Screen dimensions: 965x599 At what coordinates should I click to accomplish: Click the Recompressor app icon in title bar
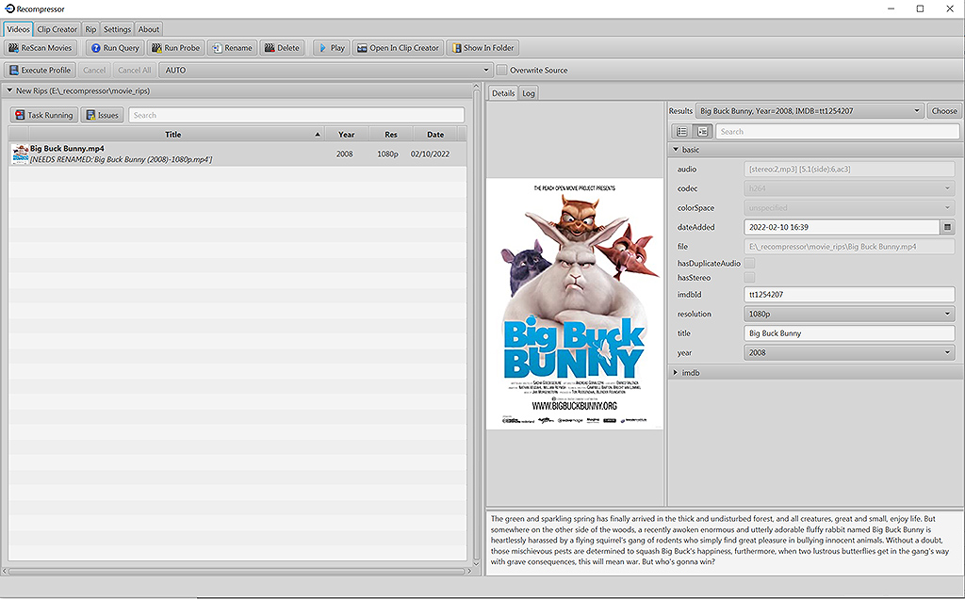pos(9,8)
